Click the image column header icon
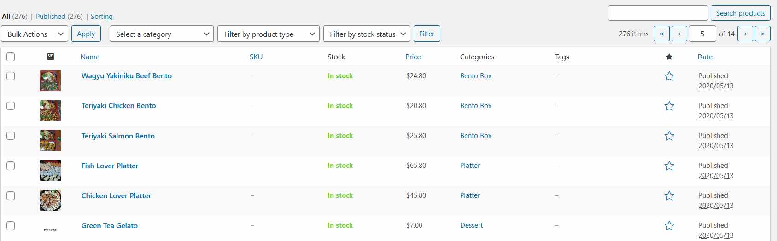Viewport: 777px width, 241px height. [x=51, y=57]
